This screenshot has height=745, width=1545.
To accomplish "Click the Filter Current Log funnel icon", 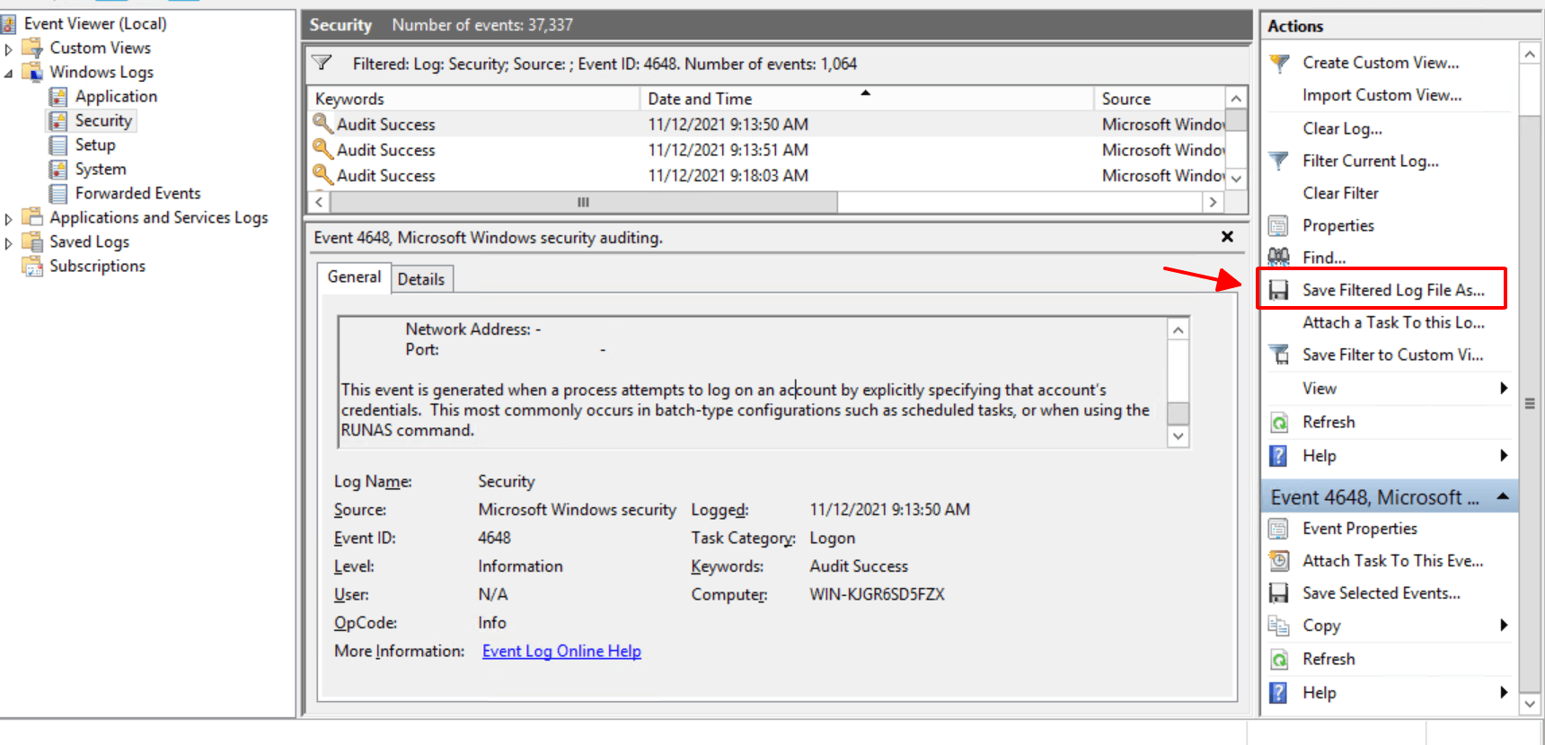I will click(1278, 161).
